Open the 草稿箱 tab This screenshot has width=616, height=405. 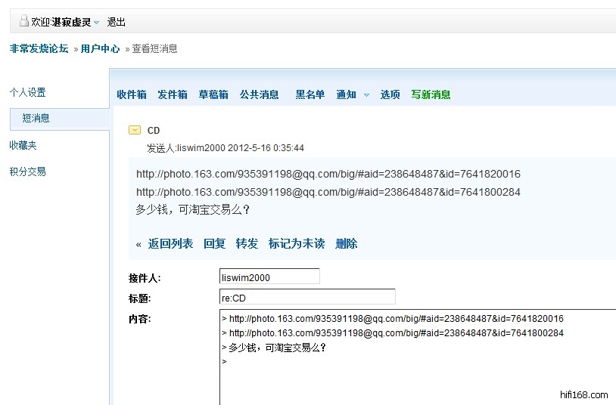coord(213,94)
